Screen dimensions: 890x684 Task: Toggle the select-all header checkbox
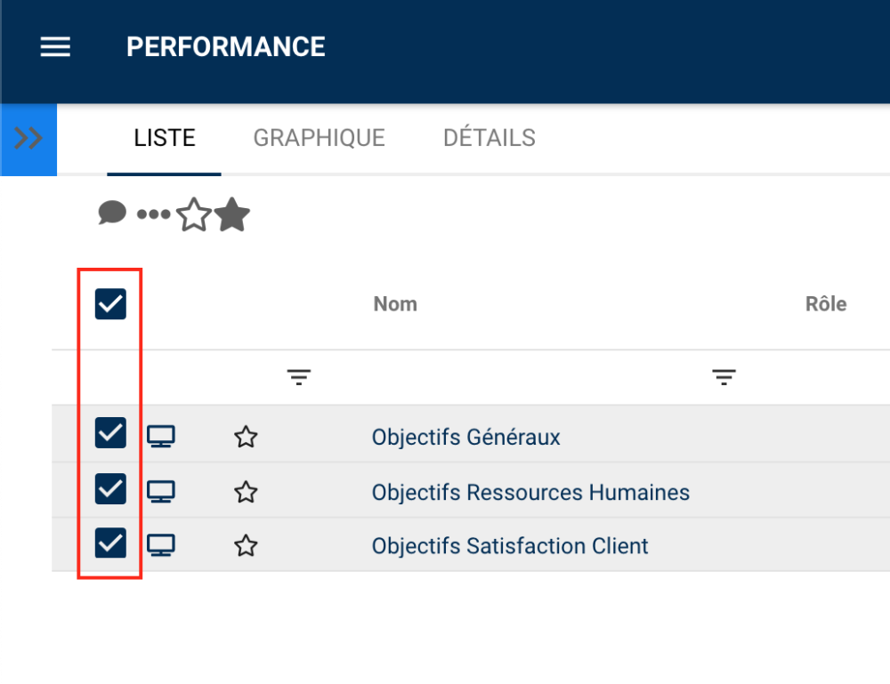pyautogui.click(x=110, y=304)
